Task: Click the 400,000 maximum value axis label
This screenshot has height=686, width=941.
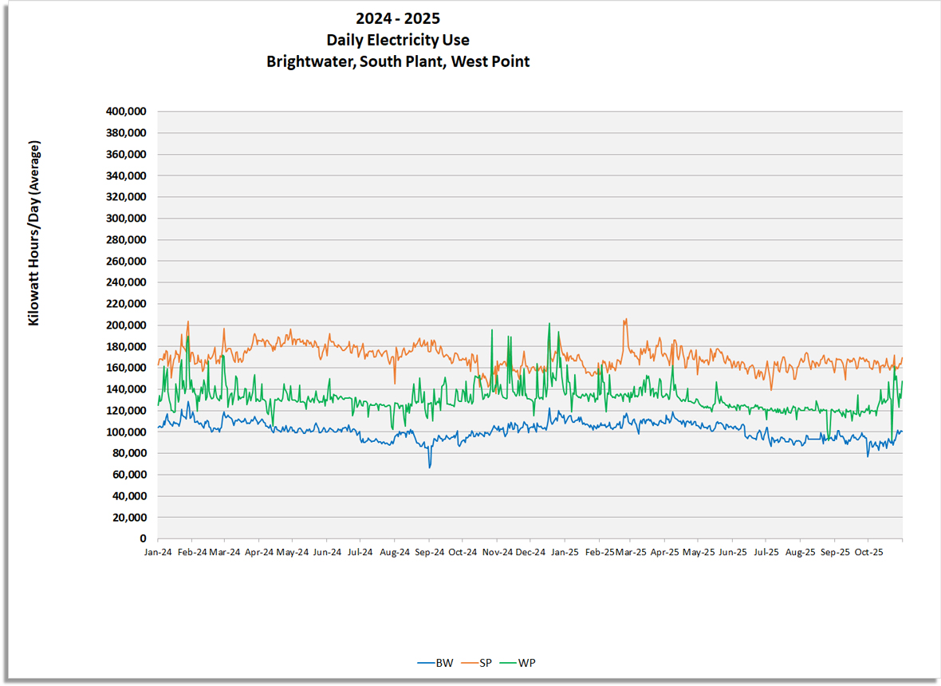Action: (x=128, y=110)
